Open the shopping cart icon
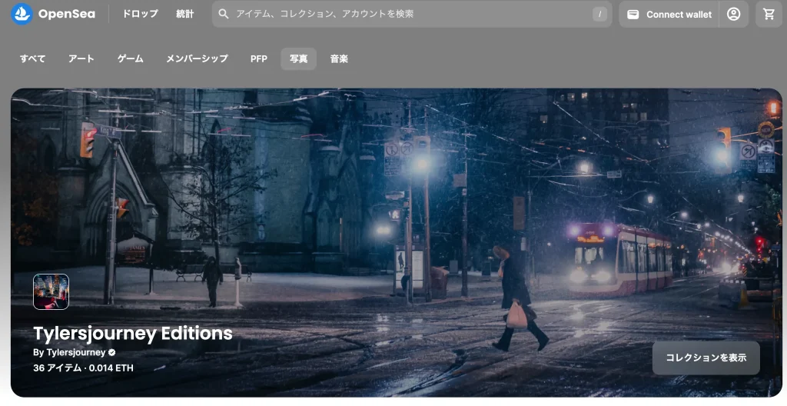This screenshot has height=406, width=787. tap(768, 14)
